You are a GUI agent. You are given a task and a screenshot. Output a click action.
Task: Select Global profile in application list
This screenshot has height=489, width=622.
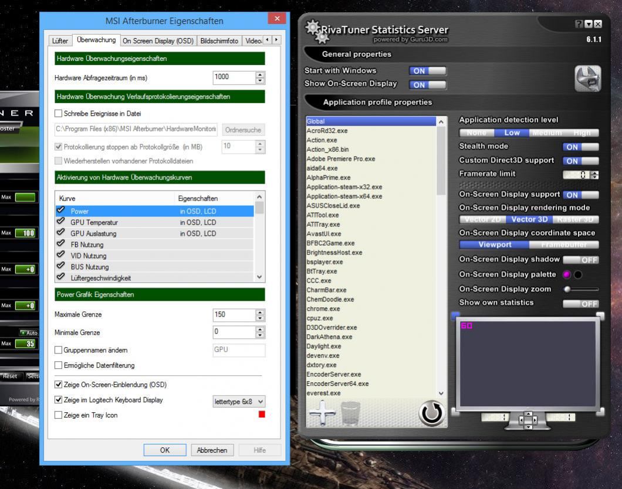pyautogui.click(x=370, y=121)
